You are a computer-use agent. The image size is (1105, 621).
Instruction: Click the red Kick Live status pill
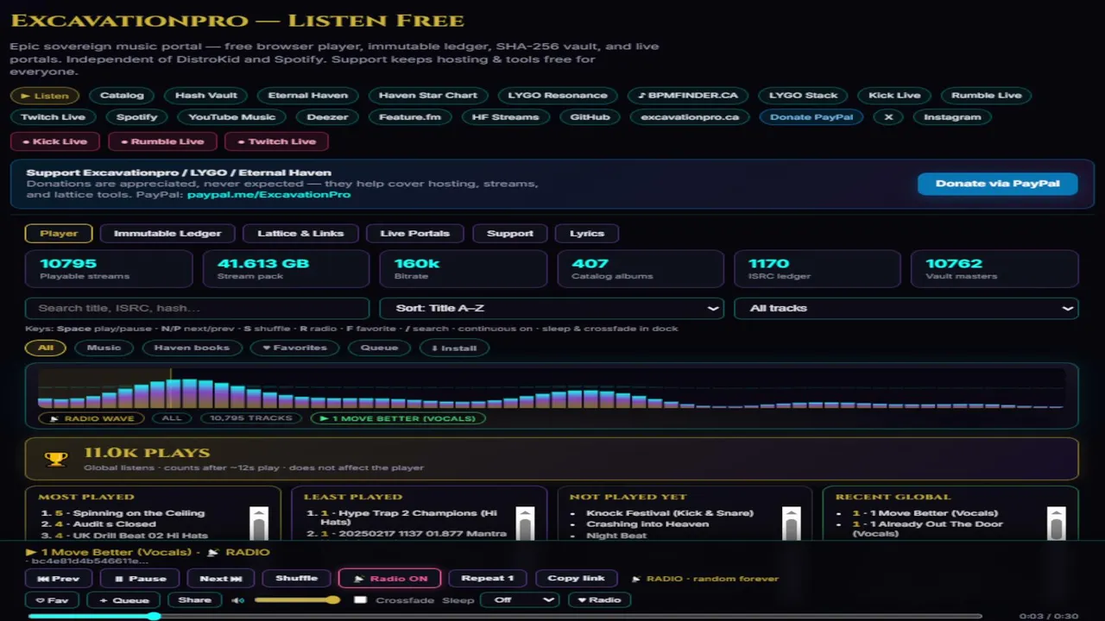pos(55,141)
